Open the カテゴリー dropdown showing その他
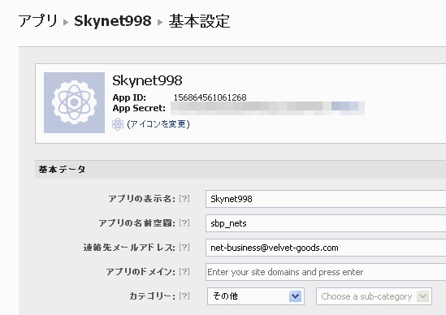The height and width of the screenshot is (315, 446). click(x=256, y=296)
